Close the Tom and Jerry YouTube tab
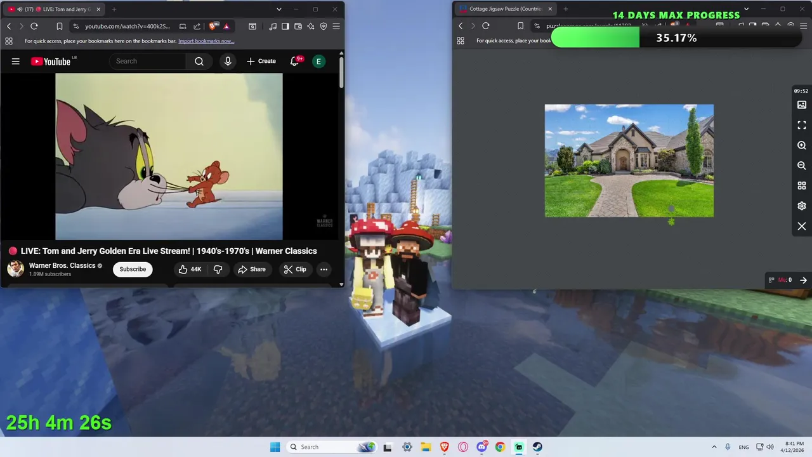812x457 pixels. click(x=98, y=9)
